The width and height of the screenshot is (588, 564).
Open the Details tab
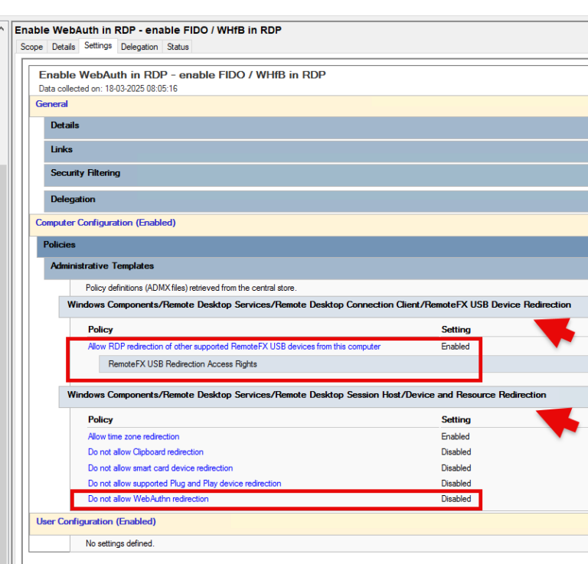(x=64, y=47)
